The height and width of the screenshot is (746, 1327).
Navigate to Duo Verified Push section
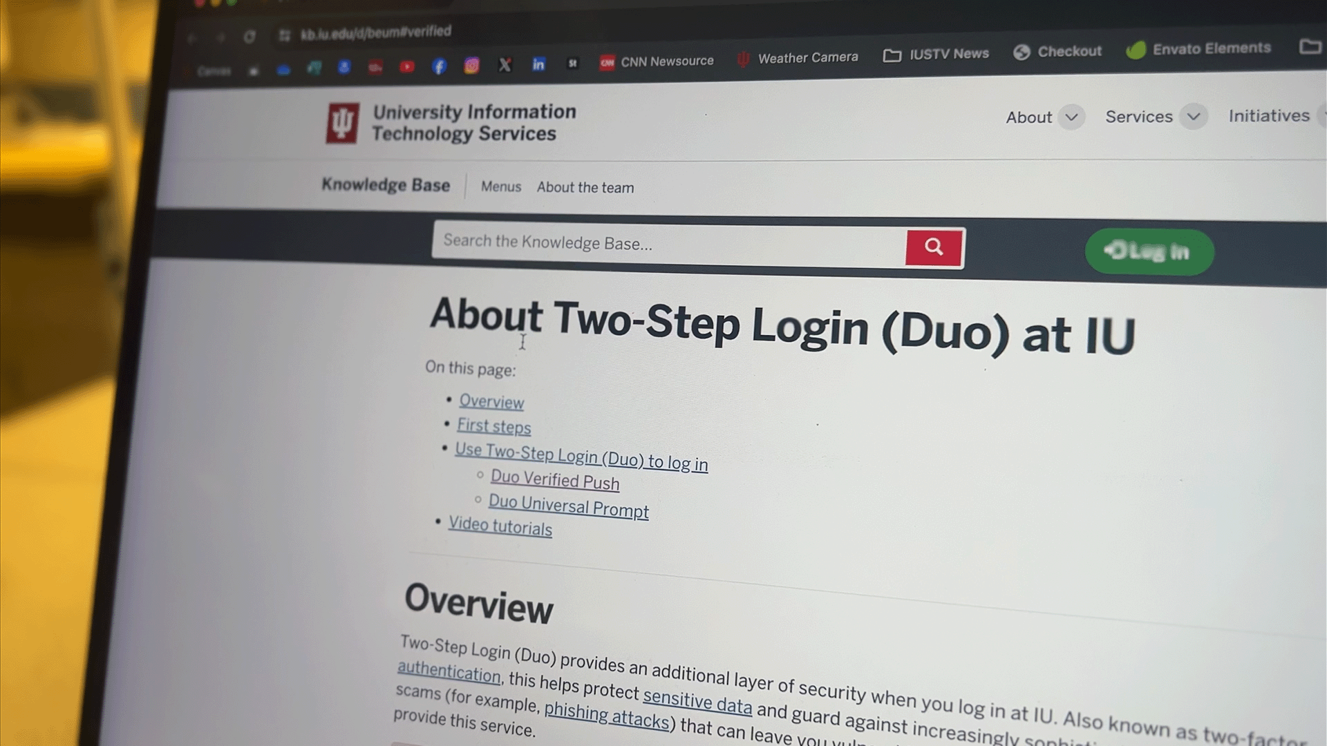[x=553, y=481]
